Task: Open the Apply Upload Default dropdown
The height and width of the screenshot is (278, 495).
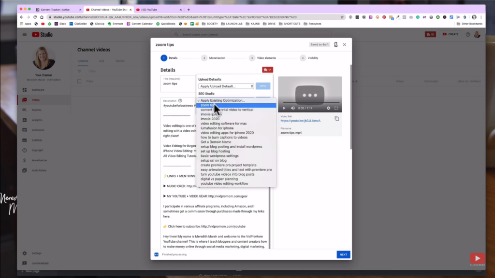Action: (226, 86)
